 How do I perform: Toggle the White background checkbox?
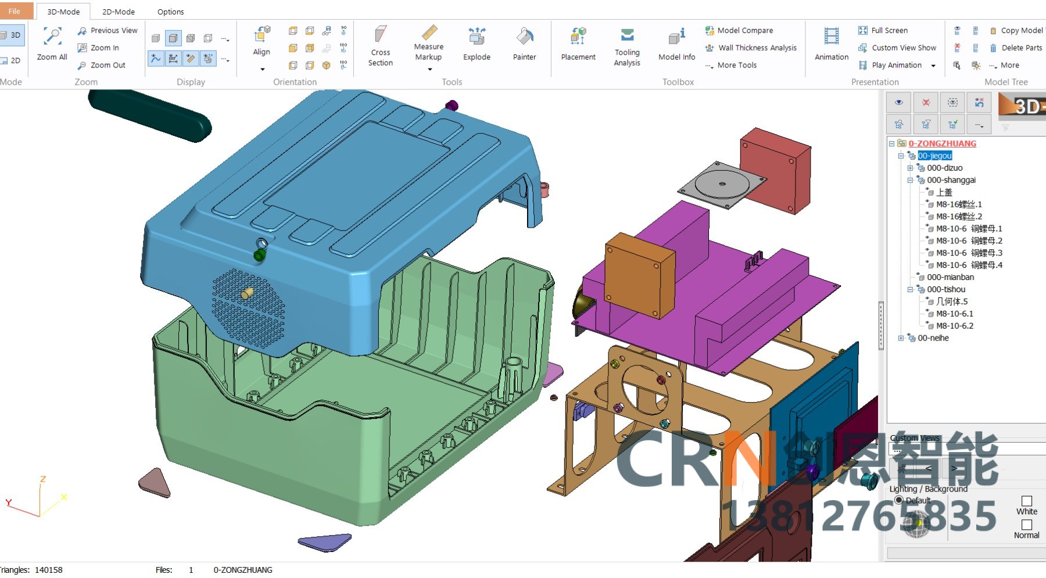tap(1027, 501)
